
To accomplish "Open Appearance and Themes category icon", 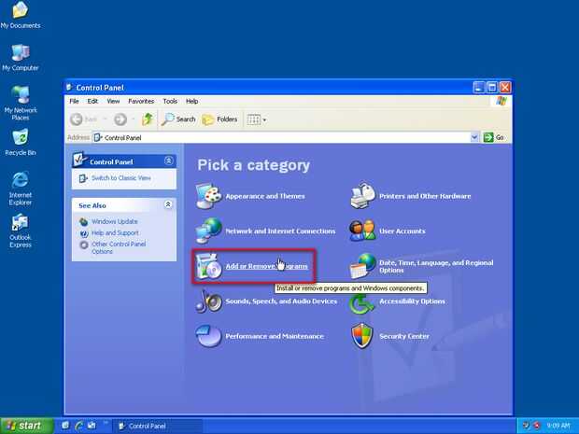I will tap(208, 196).
